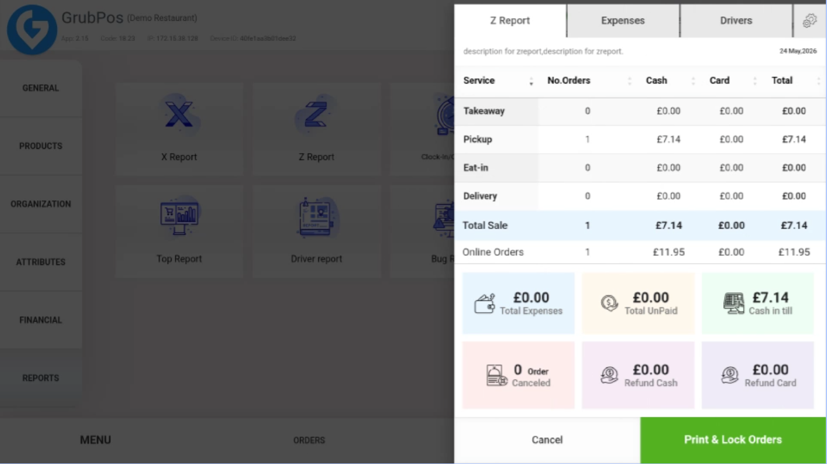Sort by Card column arrows
The height and width of the screenshot is (464, 827).
pos(755,81)
